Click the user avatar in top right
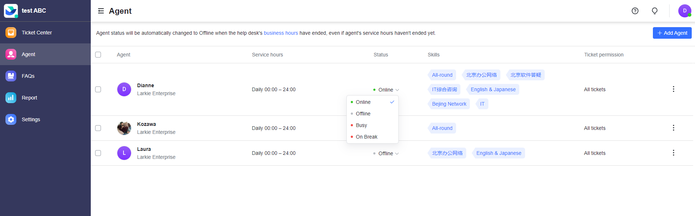 (x=684, y=10)
